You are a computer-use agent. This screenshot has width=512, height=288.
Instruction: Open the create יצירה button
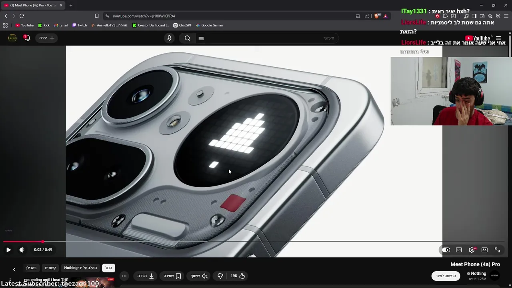coord(47,38)
